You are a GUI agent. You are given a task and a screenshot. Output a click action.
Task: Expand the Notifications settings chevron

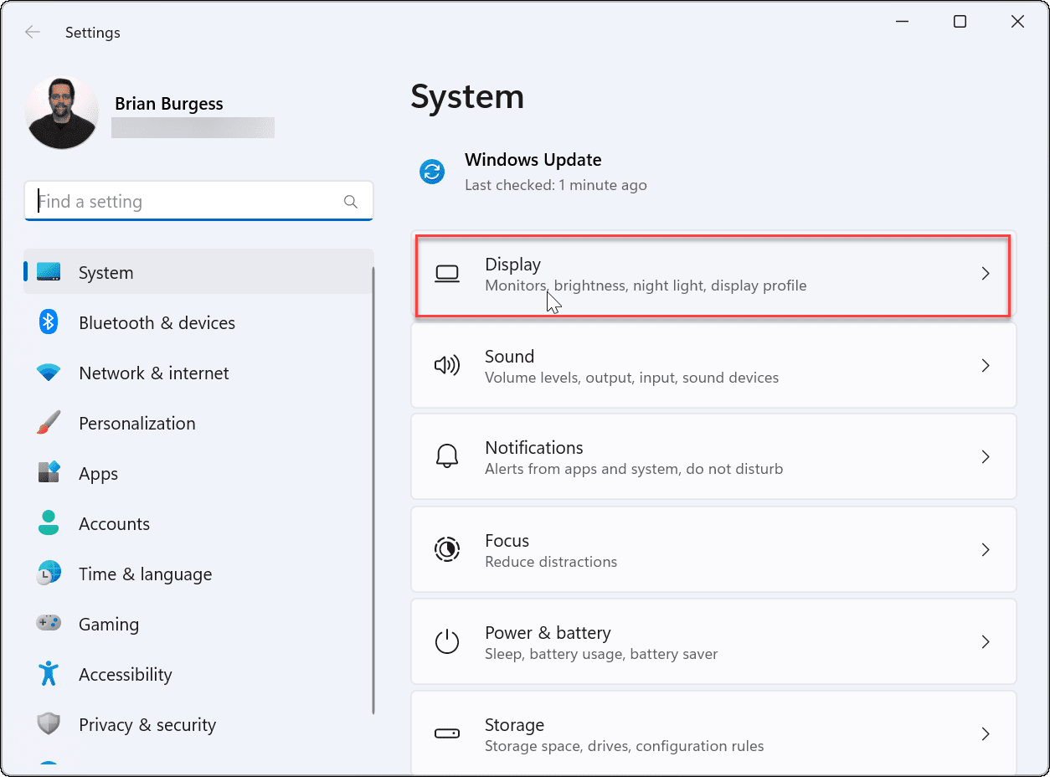[x=986, y=456]
